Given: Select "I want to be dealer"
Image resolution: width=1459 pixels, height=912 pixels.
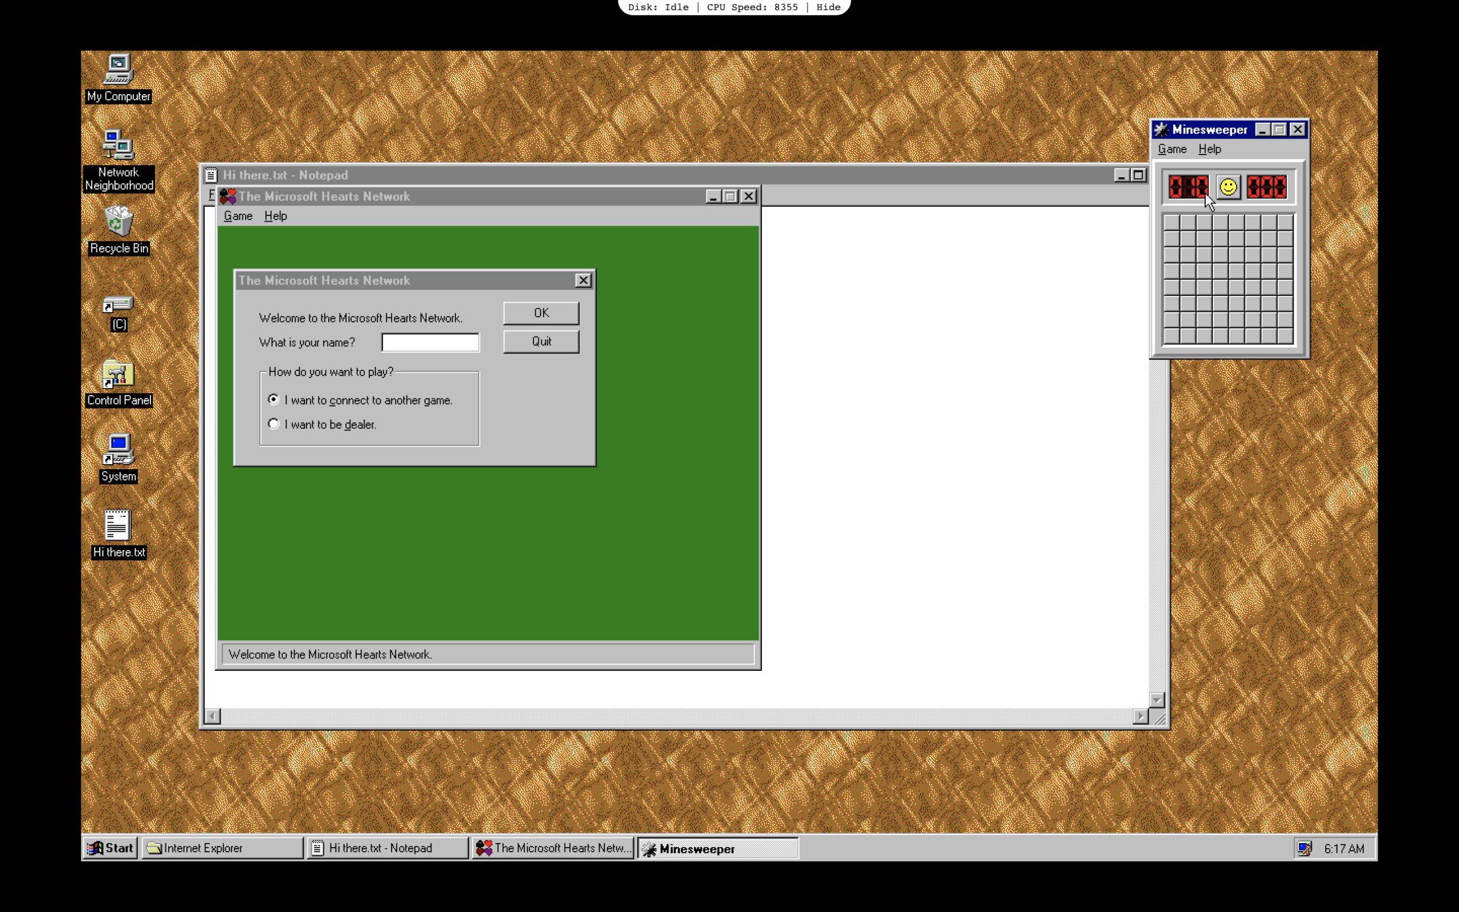Looking at the screenshot, I should [274, 424].
